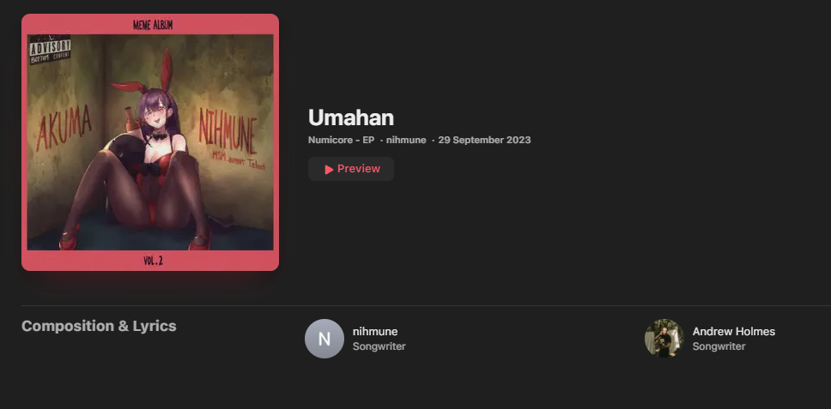Viewport: 831px width, 409px height.
Task: Click the Umahan song title
Action: [351, 117]
